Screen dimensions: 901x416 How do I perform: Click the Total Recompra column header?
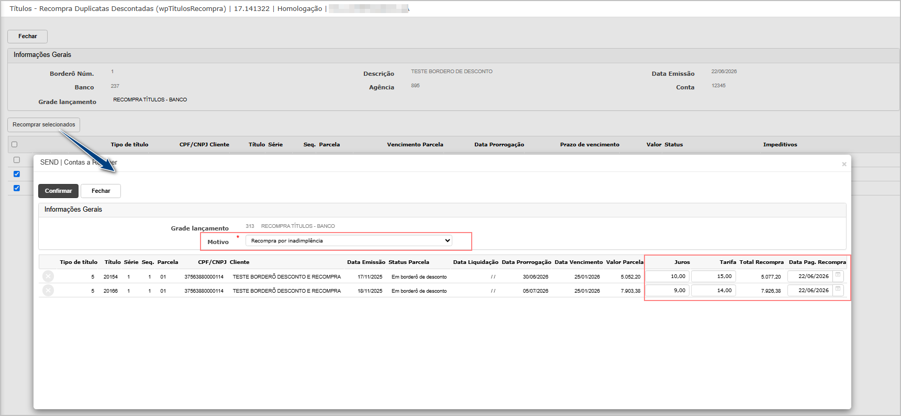761,262
